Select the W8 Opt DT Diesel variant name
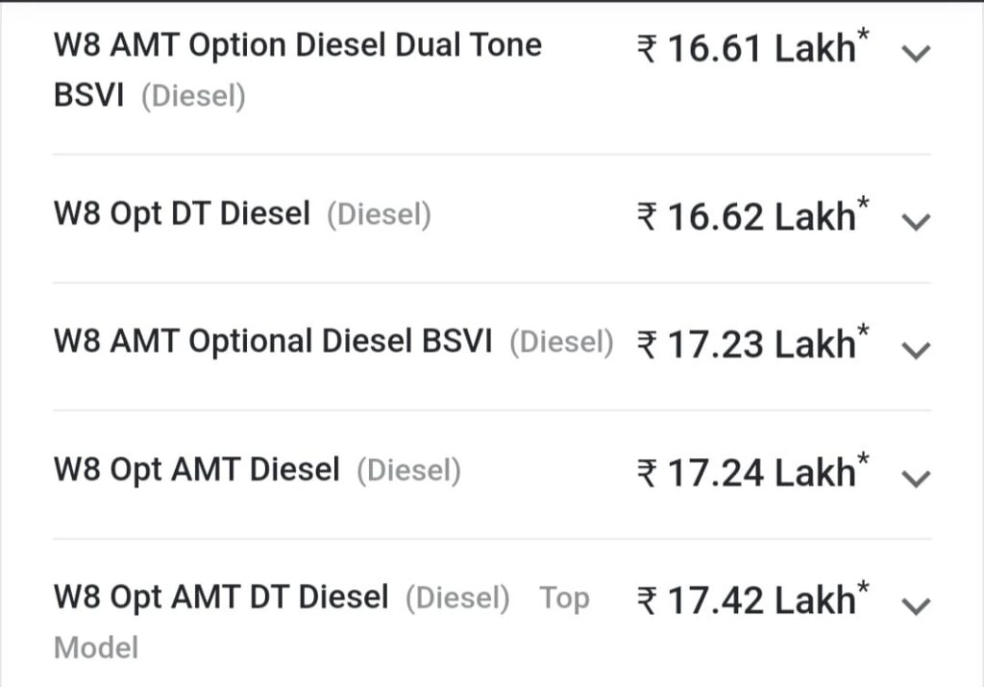Image resolution: width=984 pixels, height=687 pixels. pyautogui.click(x=182, y=213)
